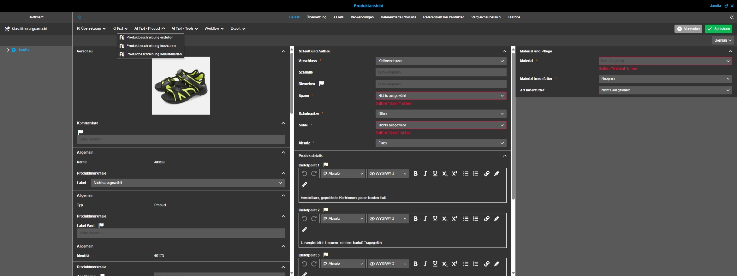Screen dimensions: 737x276
Task: Click Italic icon in Bulletpoint 2 editor
Action: pyautogui.click(x=425, y=219)
